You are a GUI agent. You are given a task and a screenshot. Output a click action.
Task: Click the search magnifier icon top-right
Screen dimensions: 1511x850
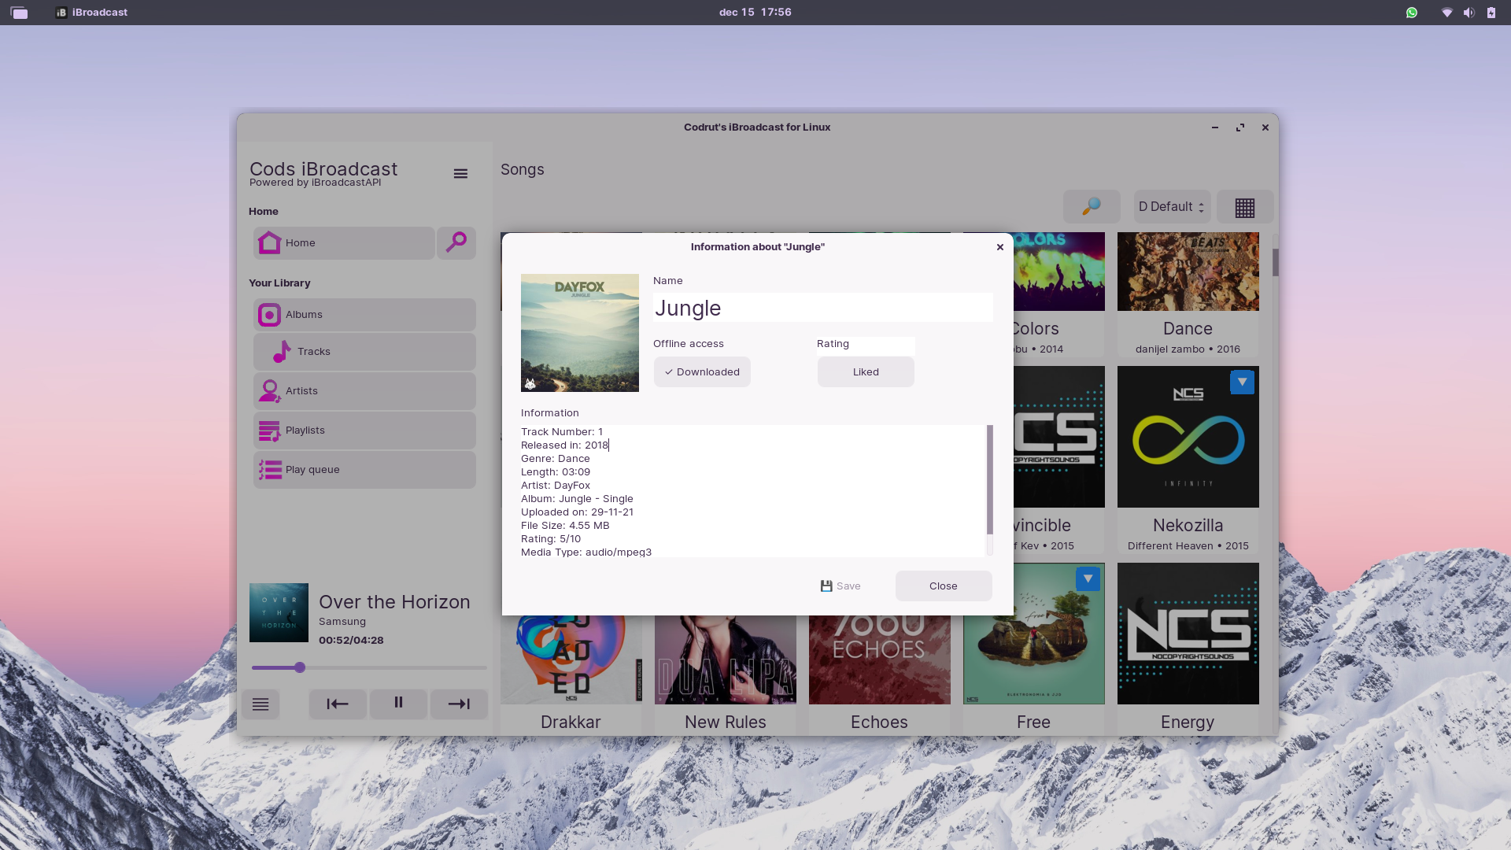(1092, 206)
